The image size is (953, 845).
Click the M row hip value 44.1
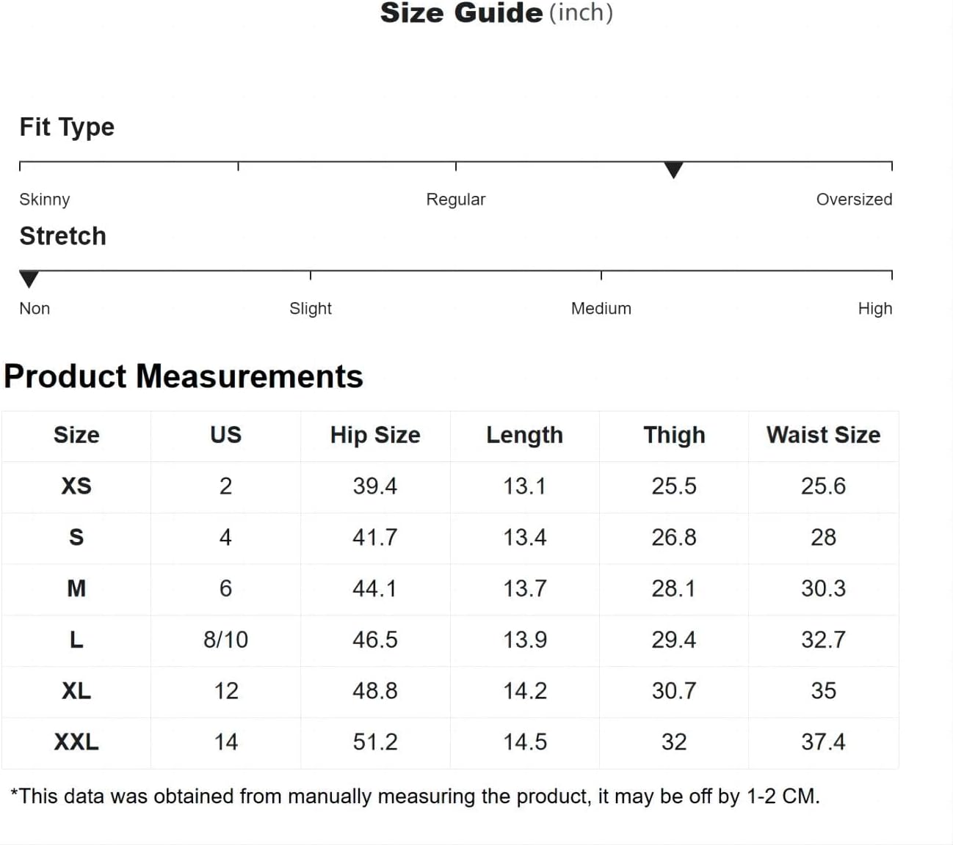[x=374, y=588]
